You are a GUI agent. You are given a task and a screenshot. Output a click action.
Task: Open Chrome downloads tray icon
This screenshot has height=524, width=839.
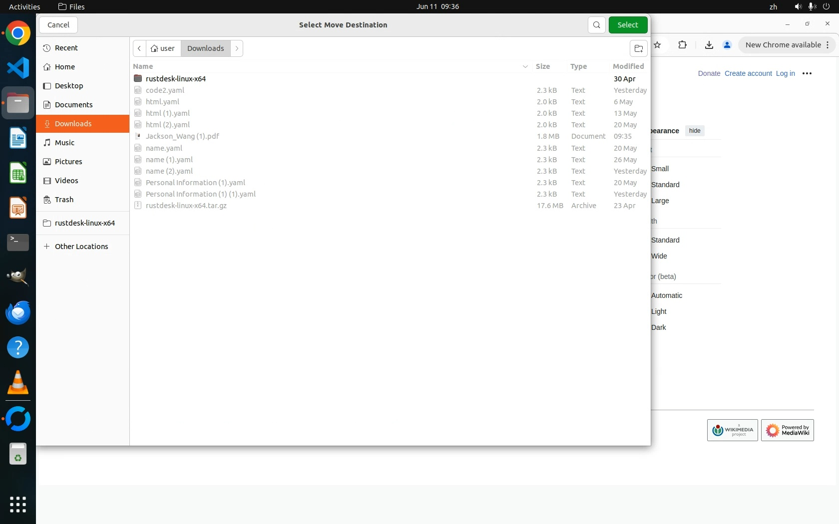point(709,45)
